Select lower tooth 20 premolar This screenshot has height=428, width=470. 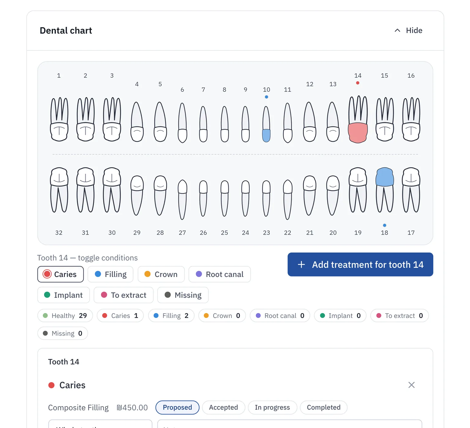[x=333, y=195]
